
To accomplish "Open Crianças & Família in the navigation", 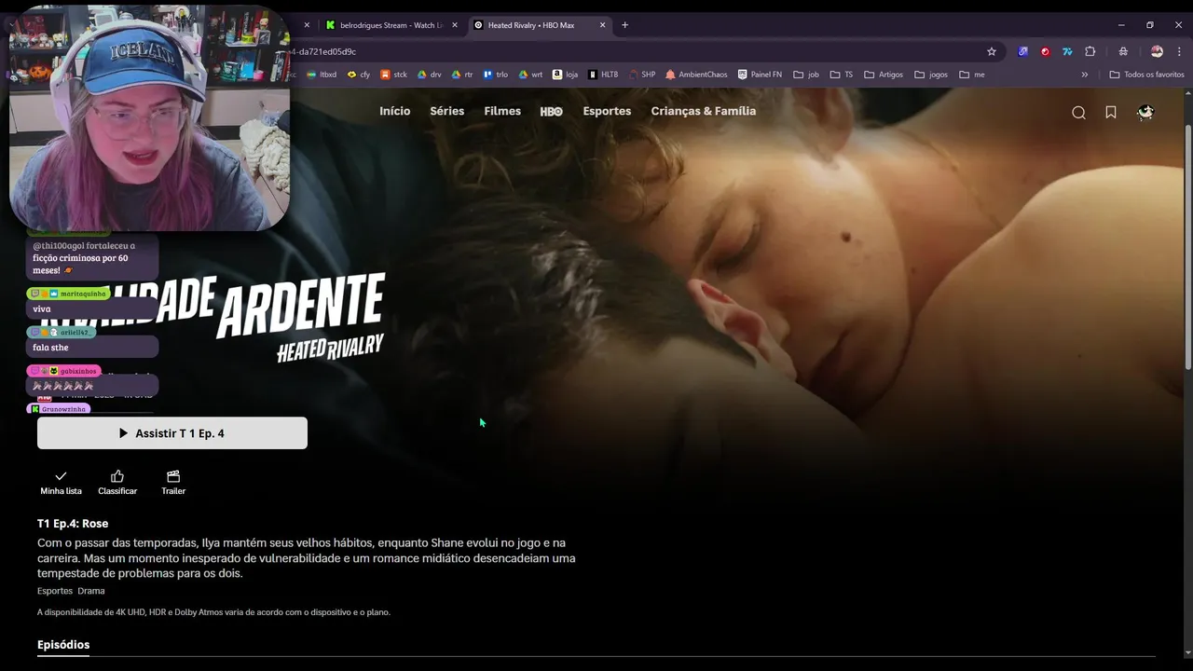I will [704, 111].
